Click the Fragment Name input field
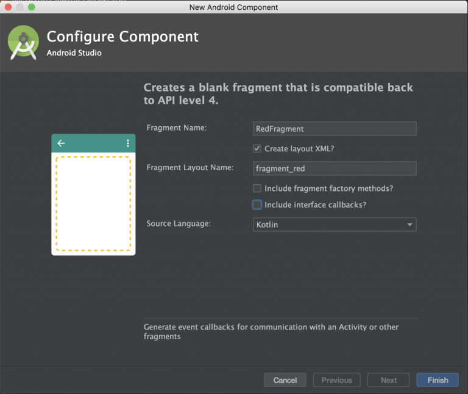This screenshot has width=468, height=394. pyautogui.click(x=335, y=129)
